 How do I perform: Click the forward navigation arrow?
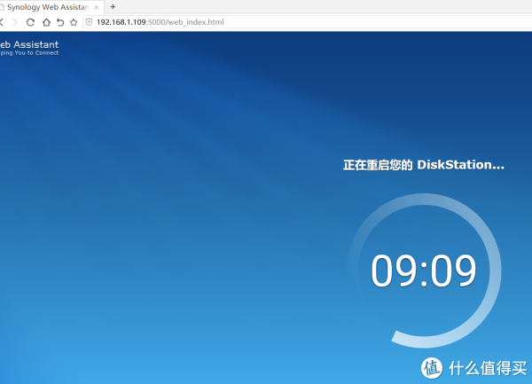(15, 22)
